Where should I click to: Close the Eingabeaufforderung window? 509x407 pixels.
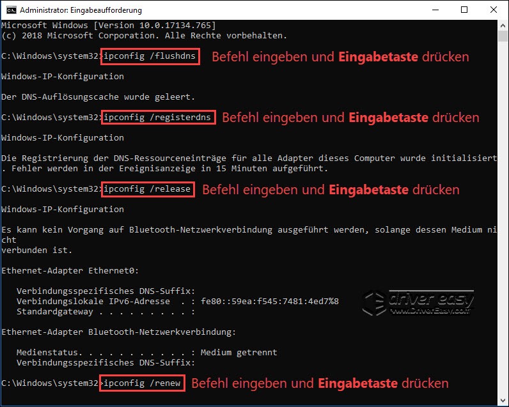pos(493,10)
